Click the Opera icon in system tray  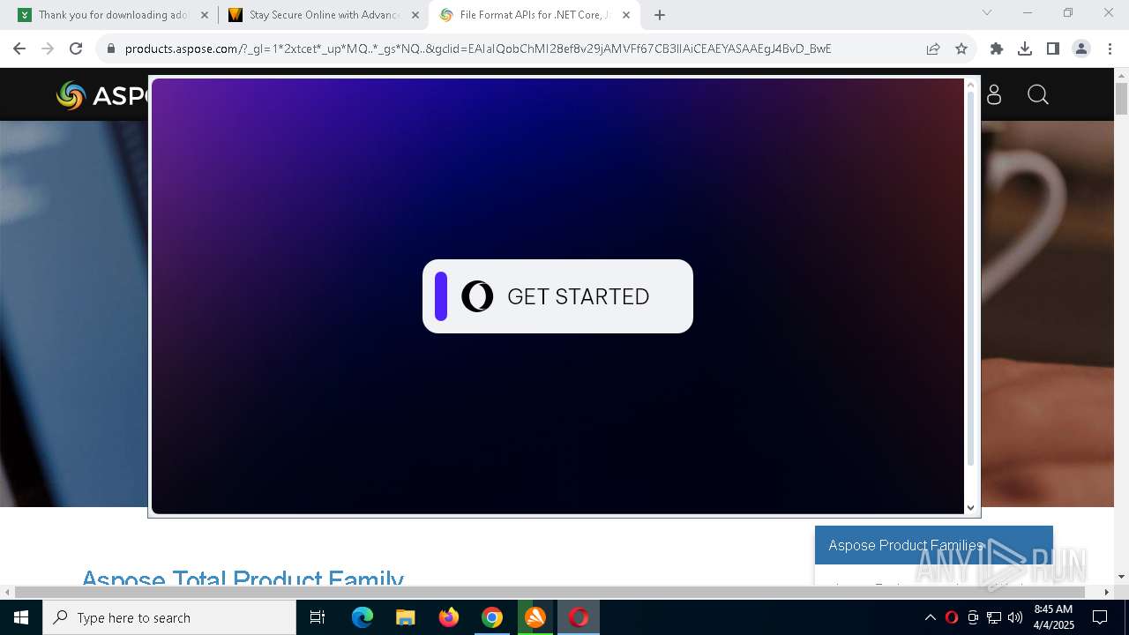[952, 617]
